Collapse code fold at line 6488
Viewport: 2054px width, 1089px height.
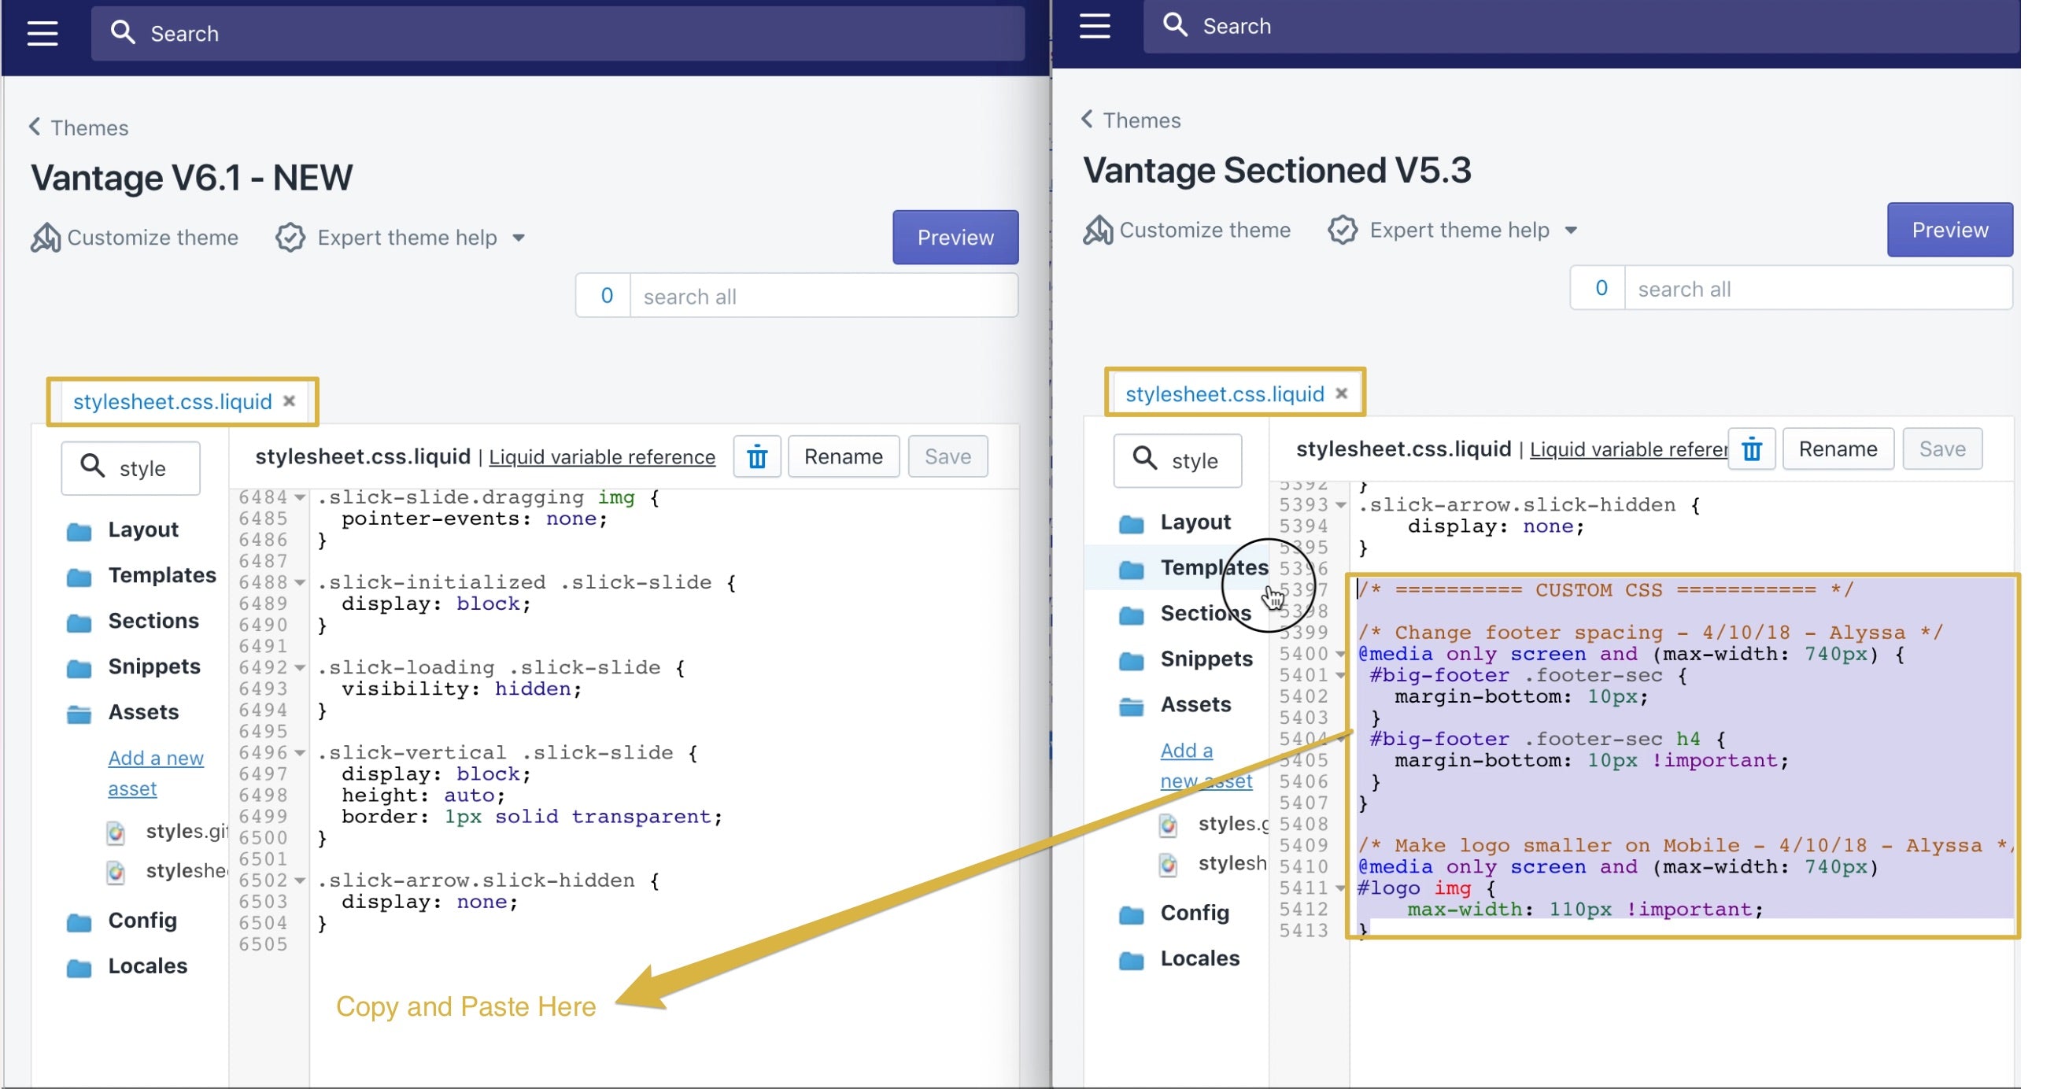[x=300, y=583]
